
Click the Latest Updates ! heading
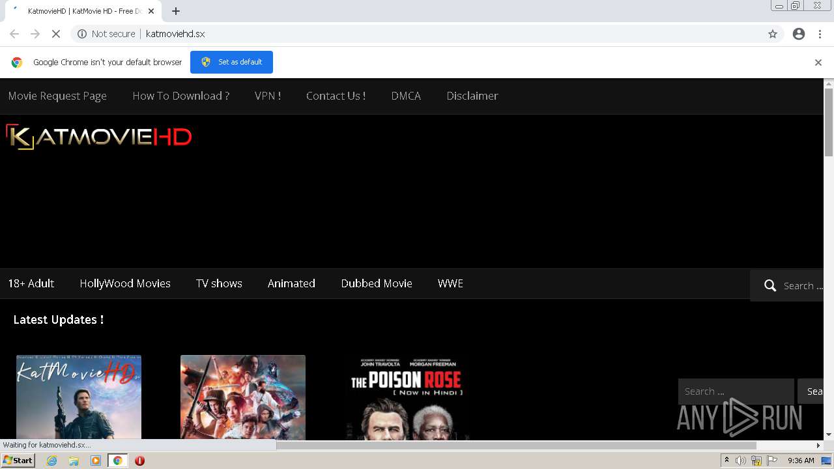coord(59,319)
